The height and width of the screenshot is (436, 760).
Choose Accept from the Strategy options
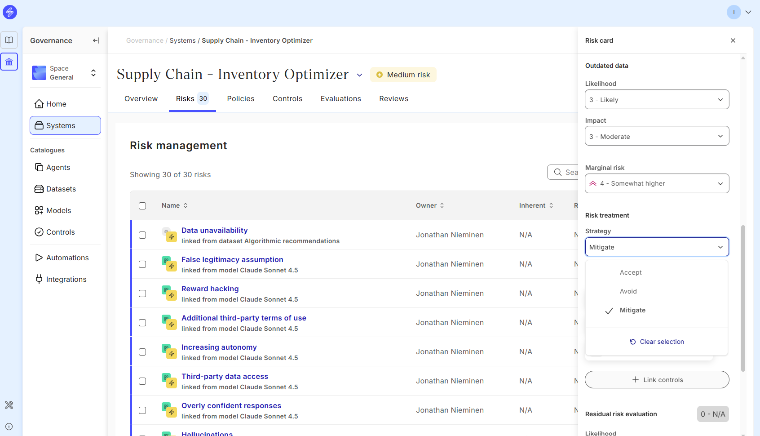(x=630, y=272)
